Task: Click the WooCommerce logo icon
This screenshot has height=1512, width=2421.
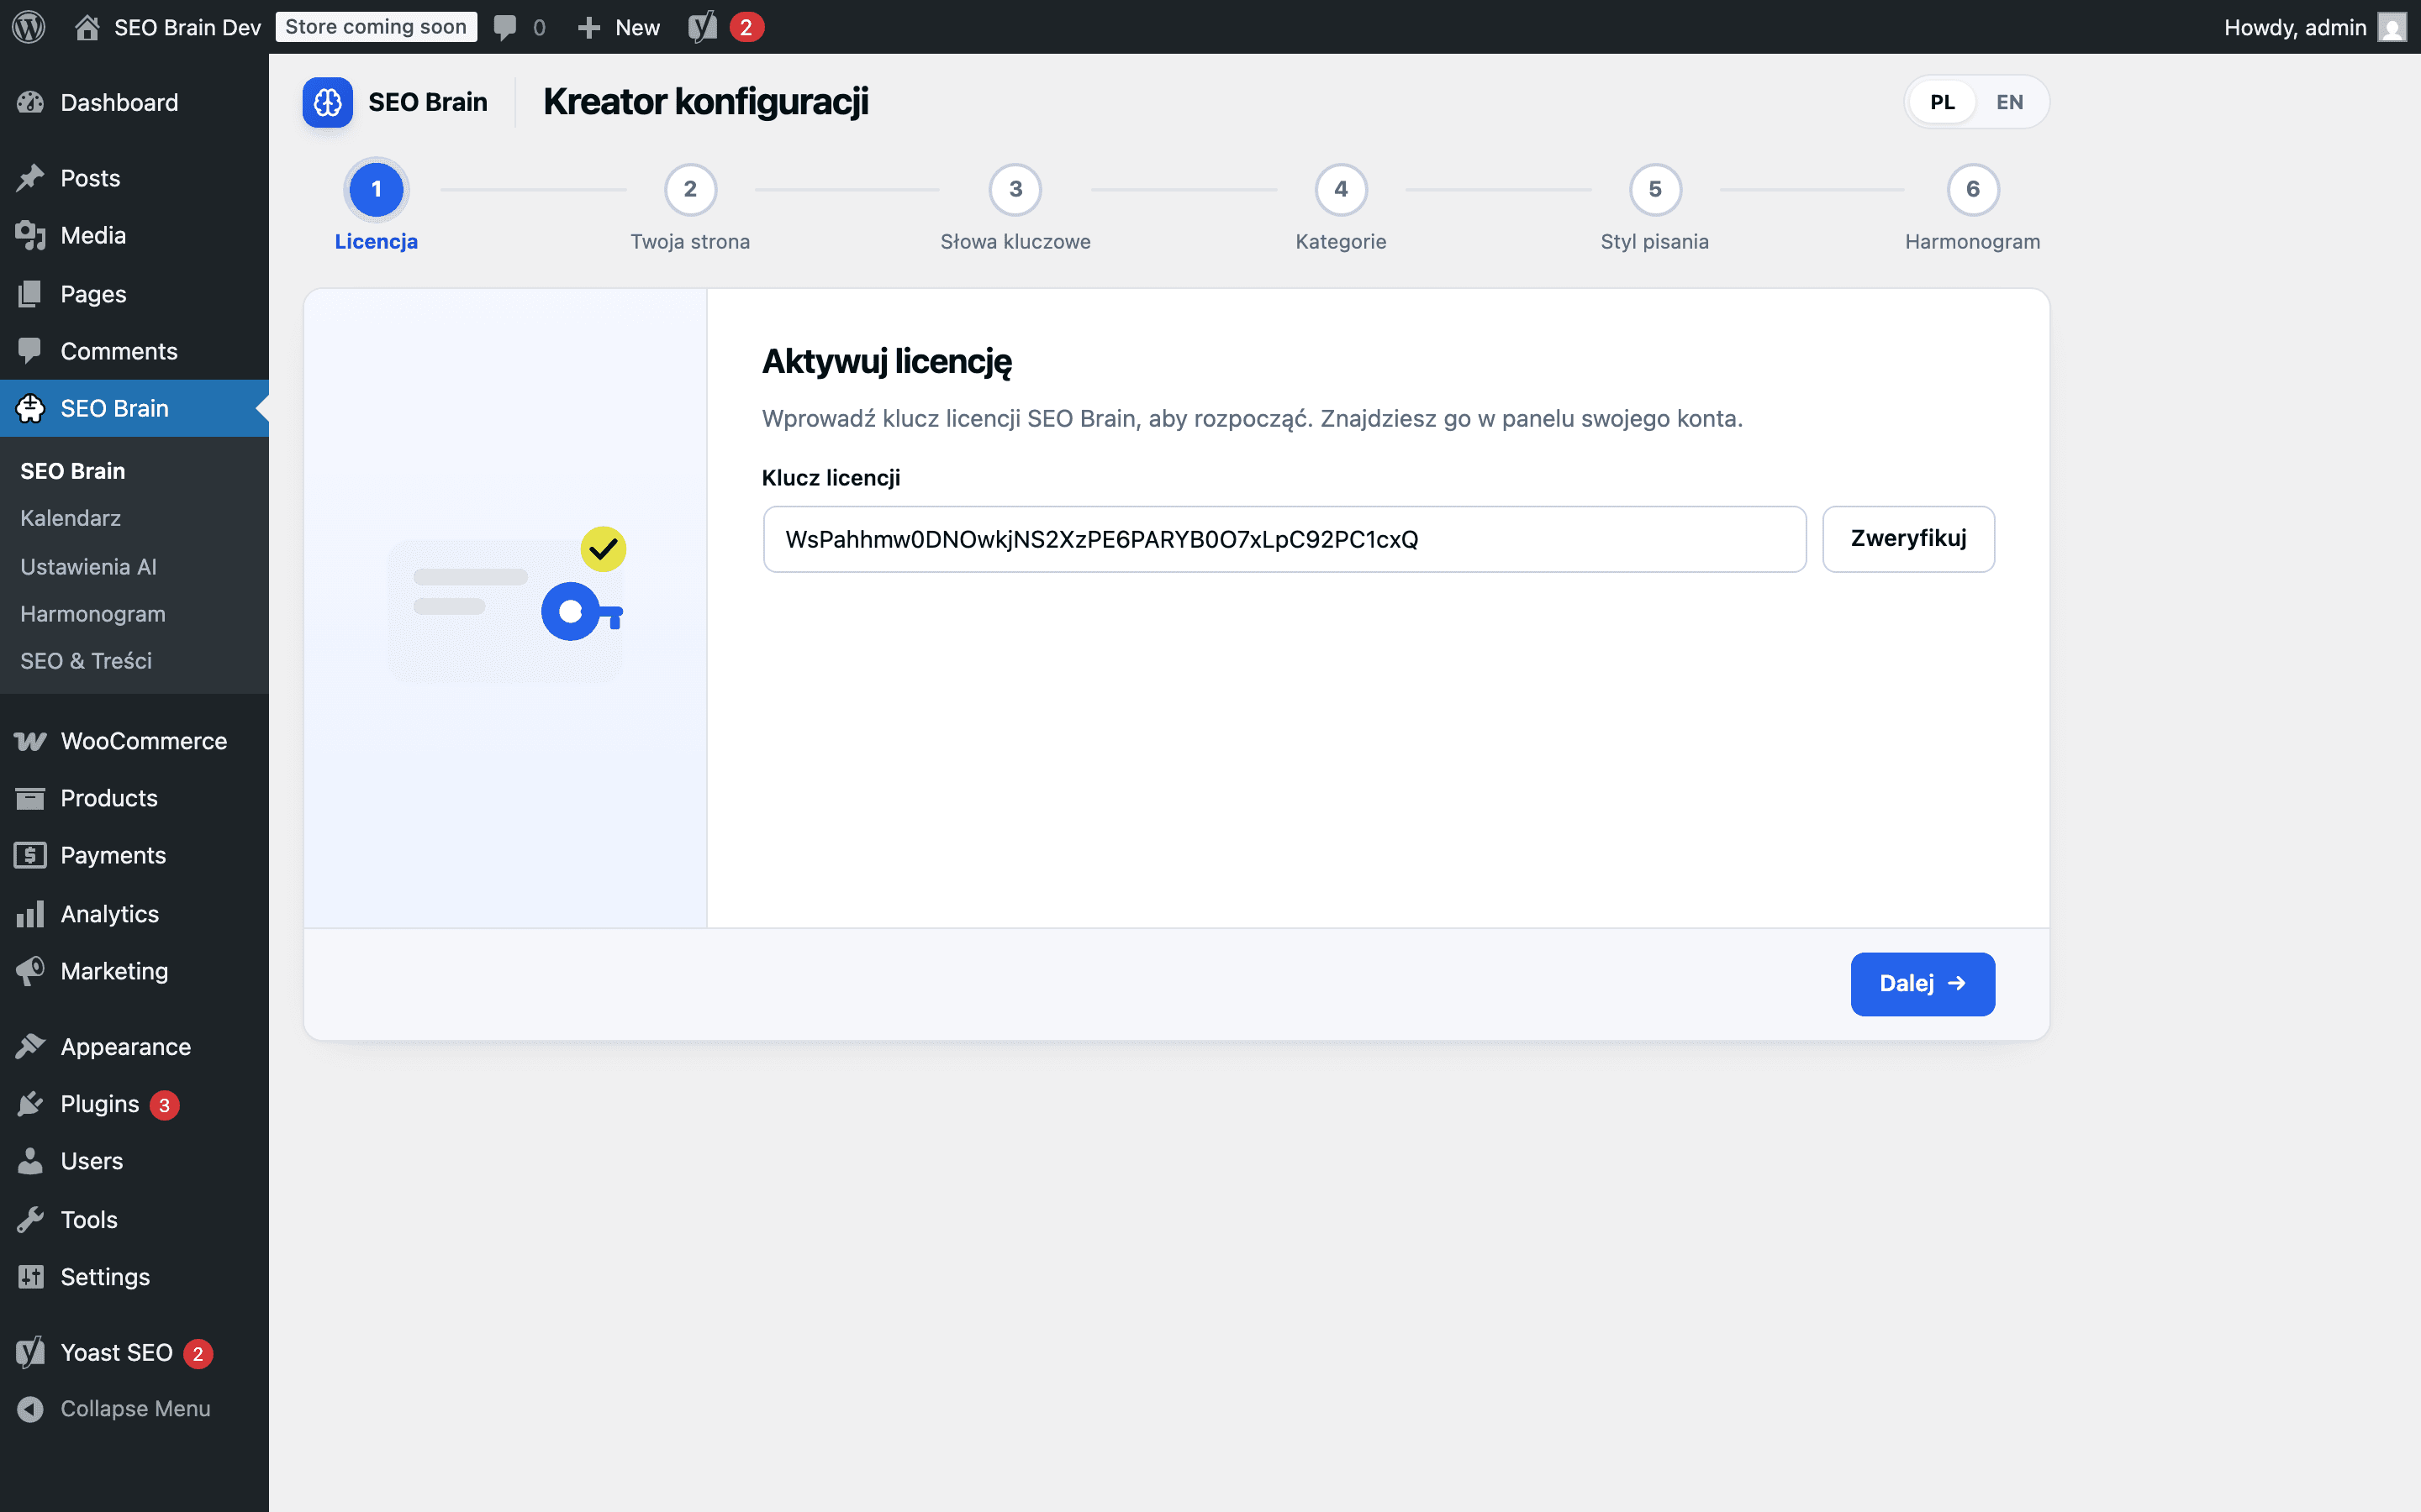Action: tap(30, 741)
